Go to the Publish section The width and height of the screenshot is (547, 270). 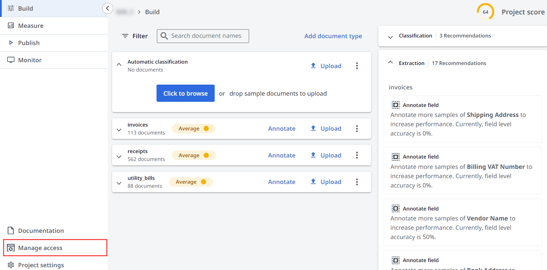[29, 43]
